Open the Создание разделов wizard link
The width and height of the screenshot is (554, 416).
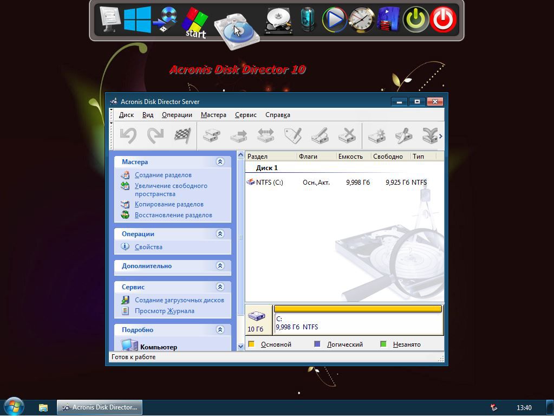163,175
